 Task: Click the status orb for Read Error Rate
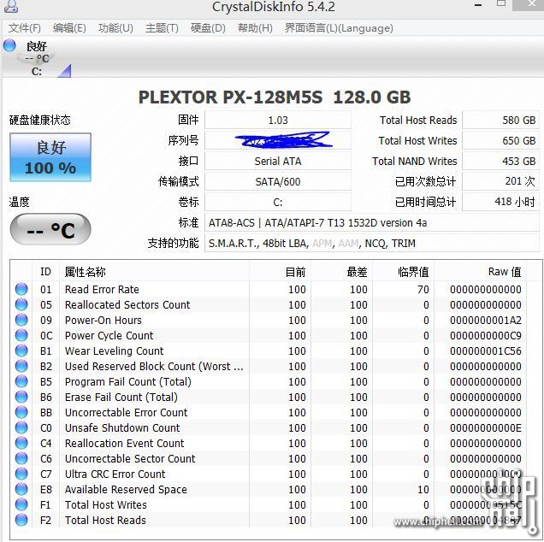[21, 289]
